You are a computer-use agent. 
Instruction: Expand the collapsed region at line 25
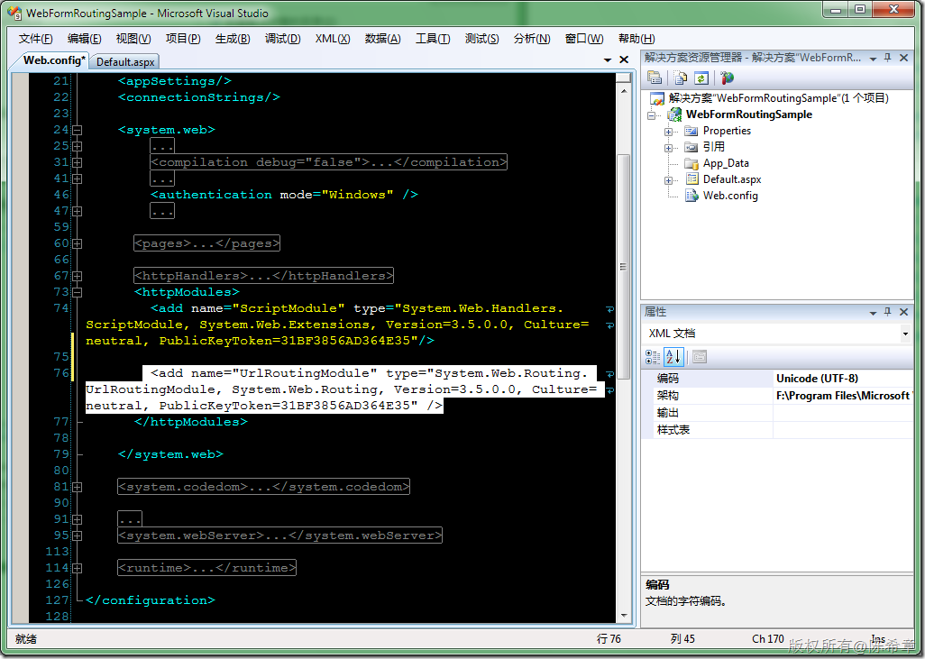78,146
